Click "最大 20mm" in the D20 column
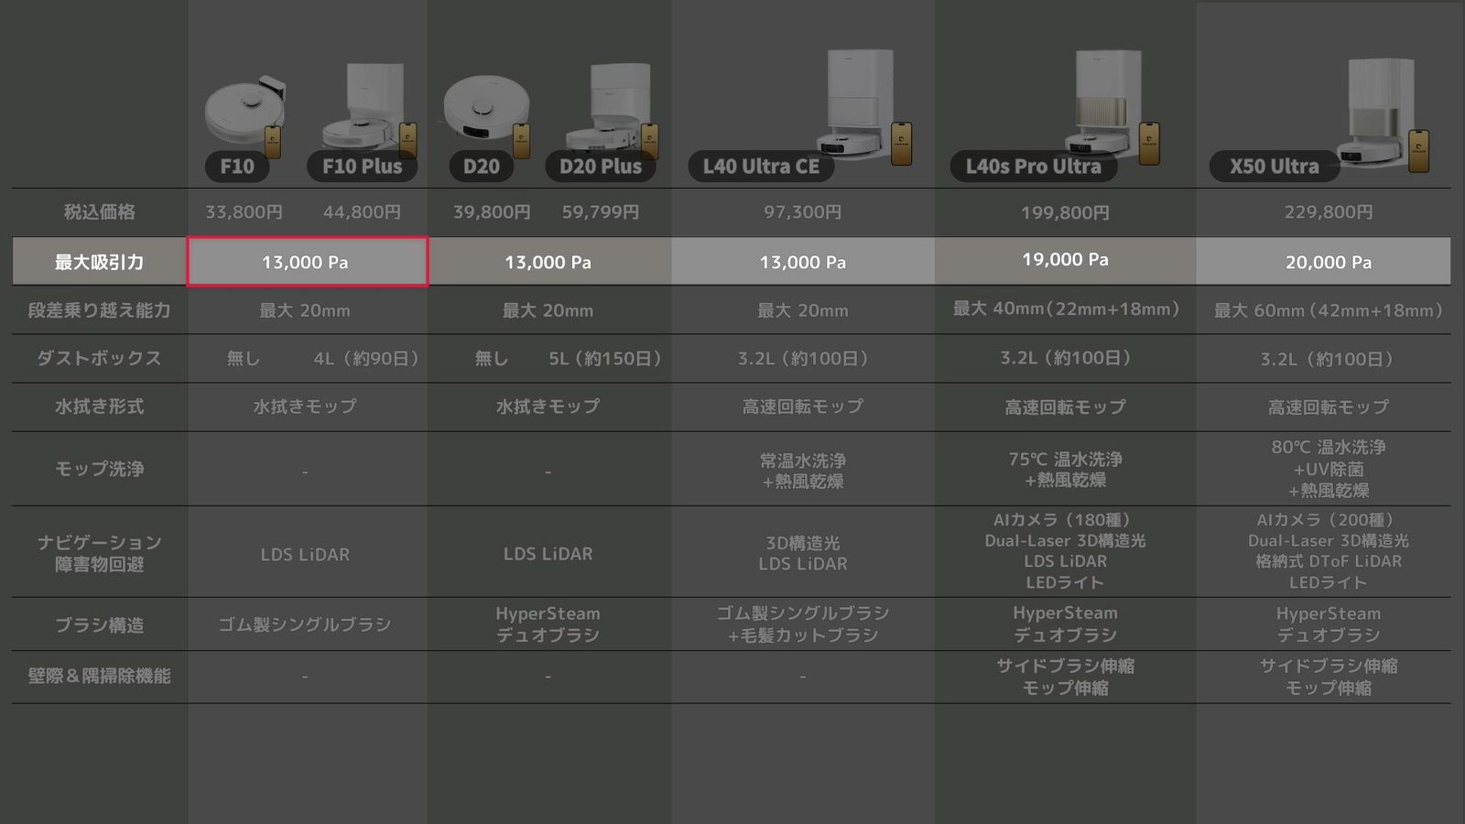1465x824 pixels. pyautogui.click(x=548, y=311)
